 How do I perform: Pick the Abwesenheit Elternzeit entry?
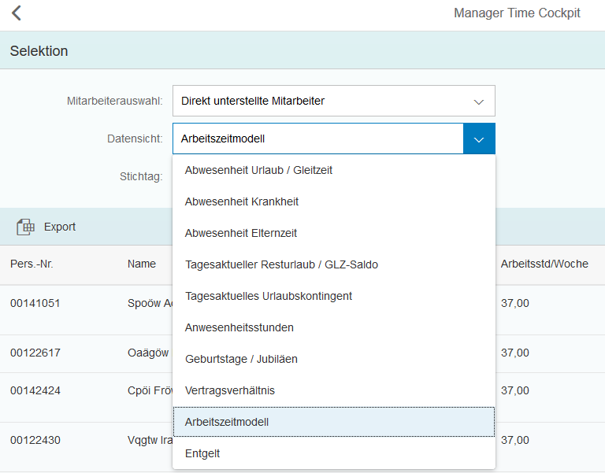point(334,233)
